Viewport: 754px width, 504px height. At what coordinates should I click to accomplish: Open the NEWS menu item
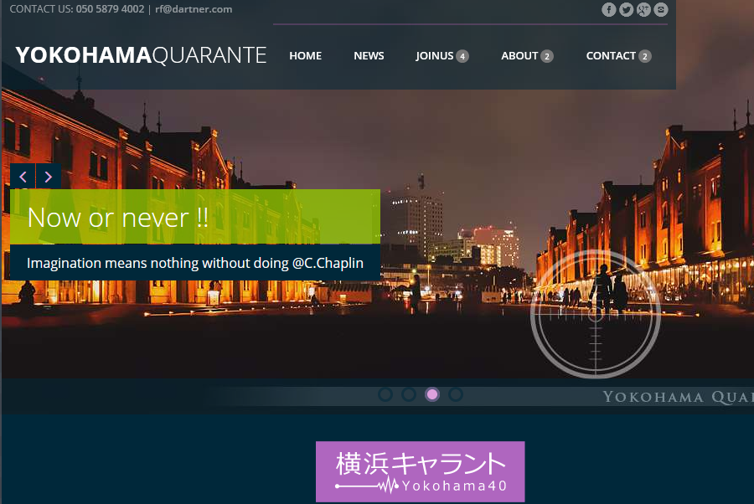click(369, 56)
